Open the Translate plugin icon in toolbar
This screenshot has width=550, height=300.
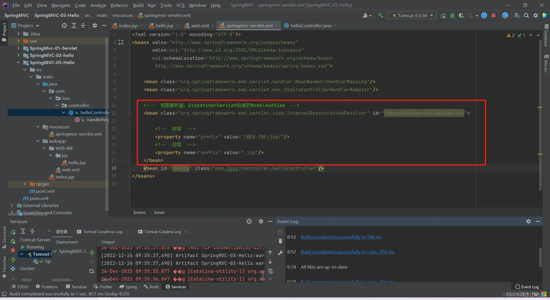point(517,15)
